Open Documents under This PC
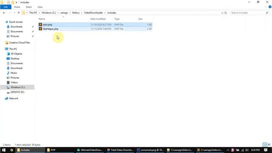Image resolution: width=272 pixels, height=153 pixels. click(x=17, y=63)
